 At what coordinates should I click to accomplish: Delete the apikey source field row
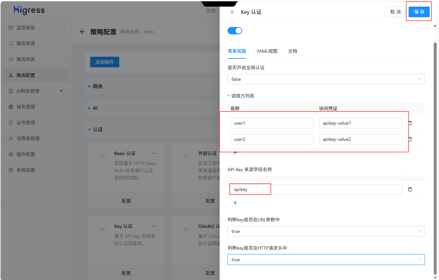410,189
